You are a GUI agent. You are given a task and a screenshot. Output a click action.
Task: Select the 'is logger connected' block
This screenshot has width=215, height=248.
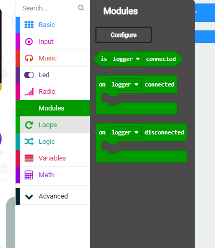(138, 59)
